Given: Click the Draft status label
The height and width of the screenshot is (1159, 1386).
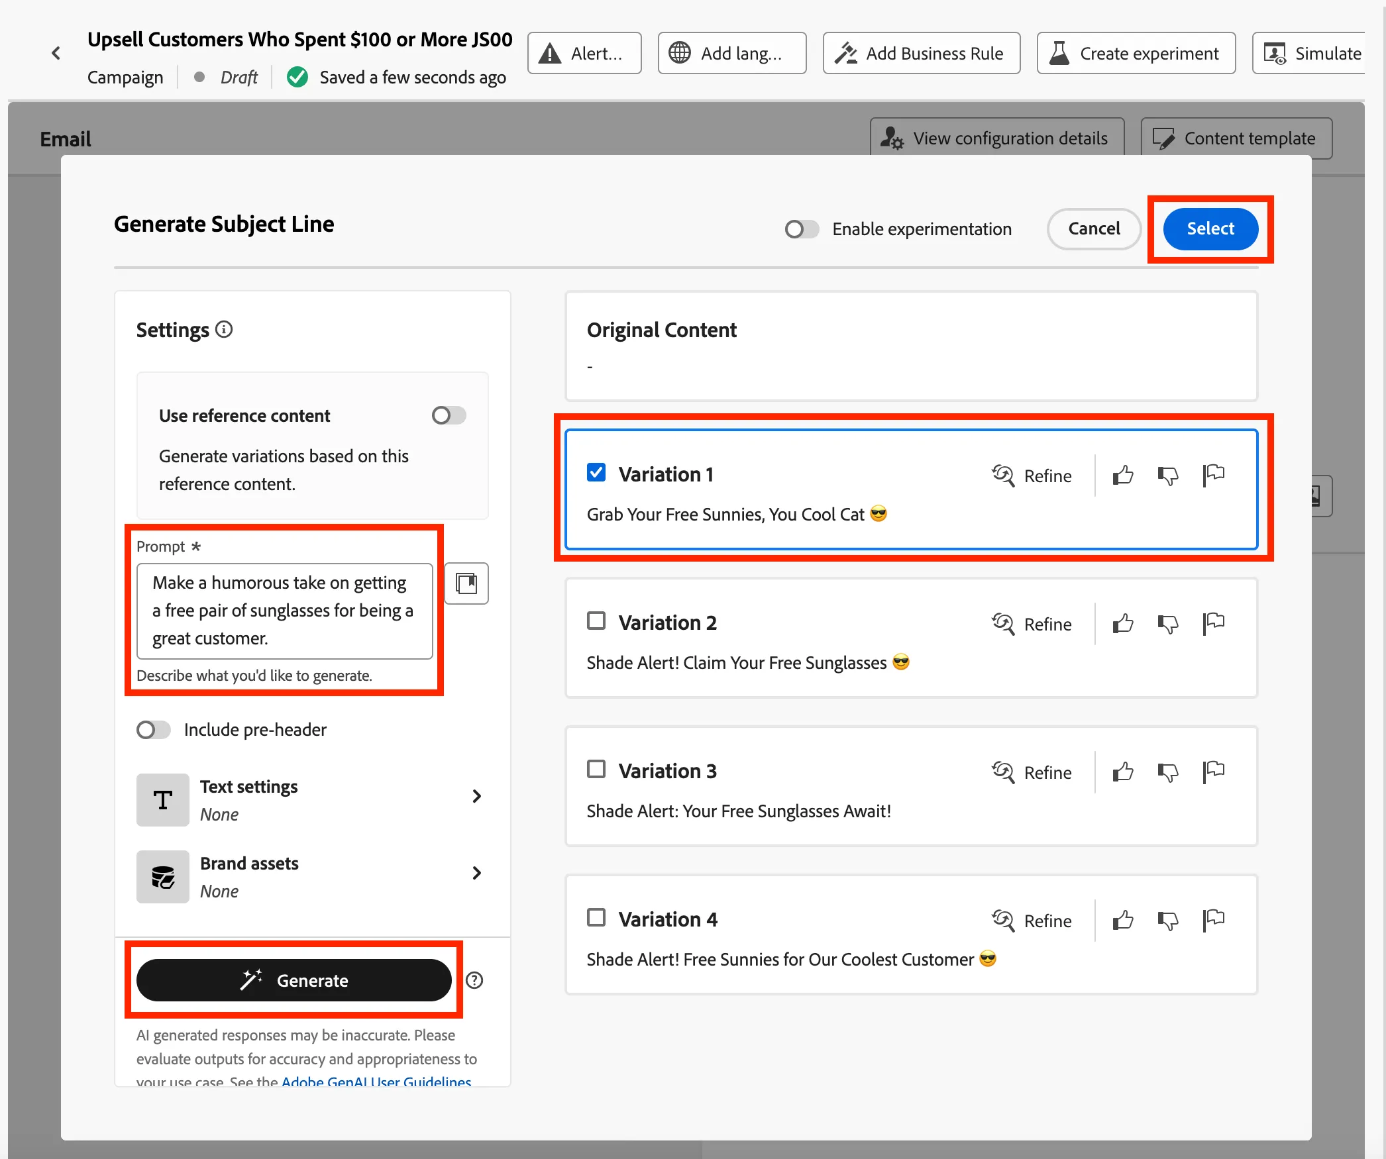Looking at the screenshot, I should pyautogui.click(x=239, y=77).
